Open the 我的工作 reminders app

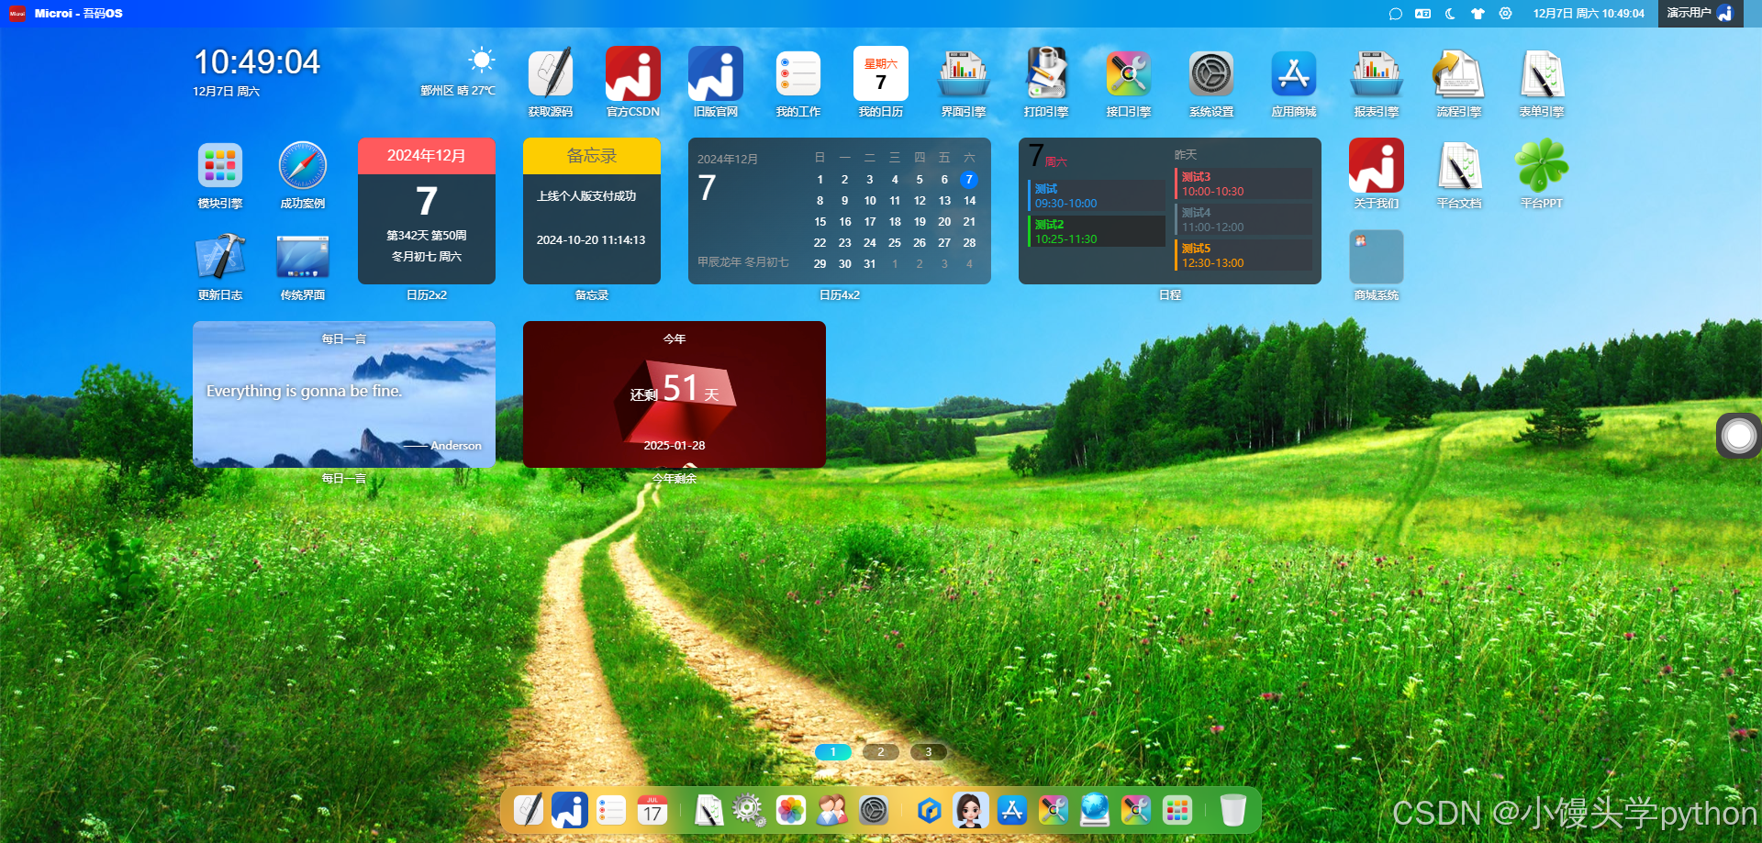pyautogui.click(x=798, y=73)
